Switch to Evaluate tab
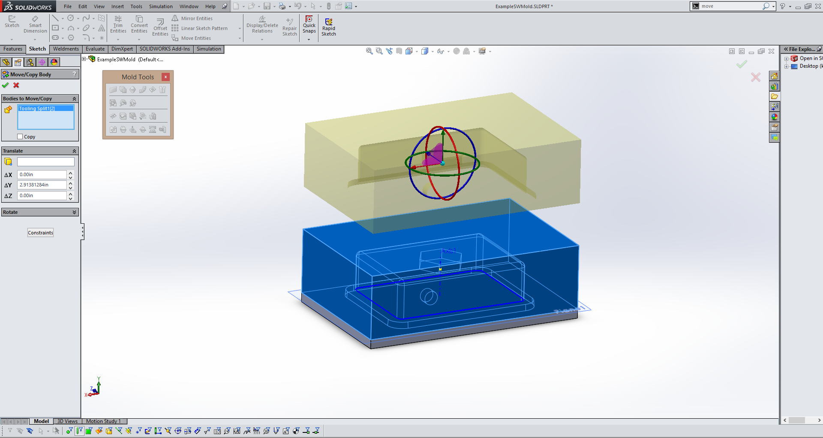 (x=95, y=49)
